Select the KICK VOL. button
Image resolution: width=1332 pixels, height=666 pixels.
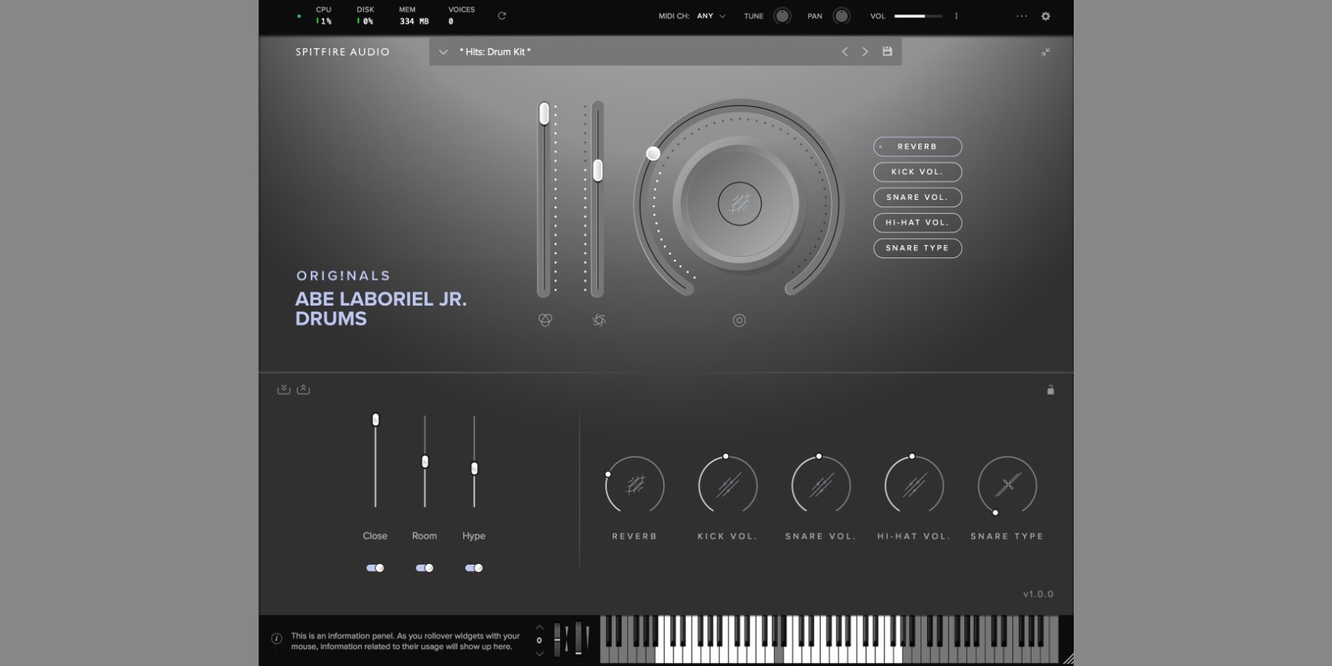917,172
